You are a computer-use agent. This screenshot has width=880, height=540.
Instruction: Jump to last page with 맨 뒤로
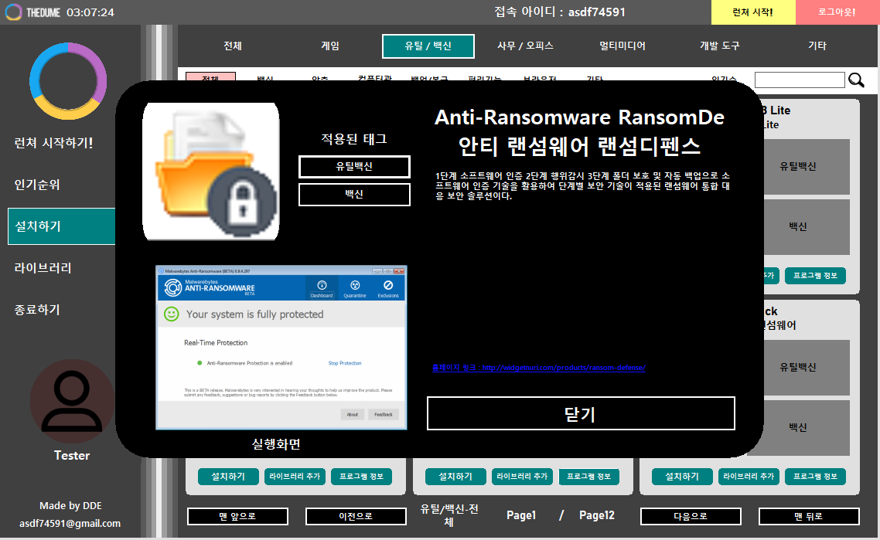click(809, 517)
